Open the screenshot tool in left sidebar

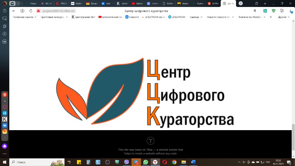[5, 19]
